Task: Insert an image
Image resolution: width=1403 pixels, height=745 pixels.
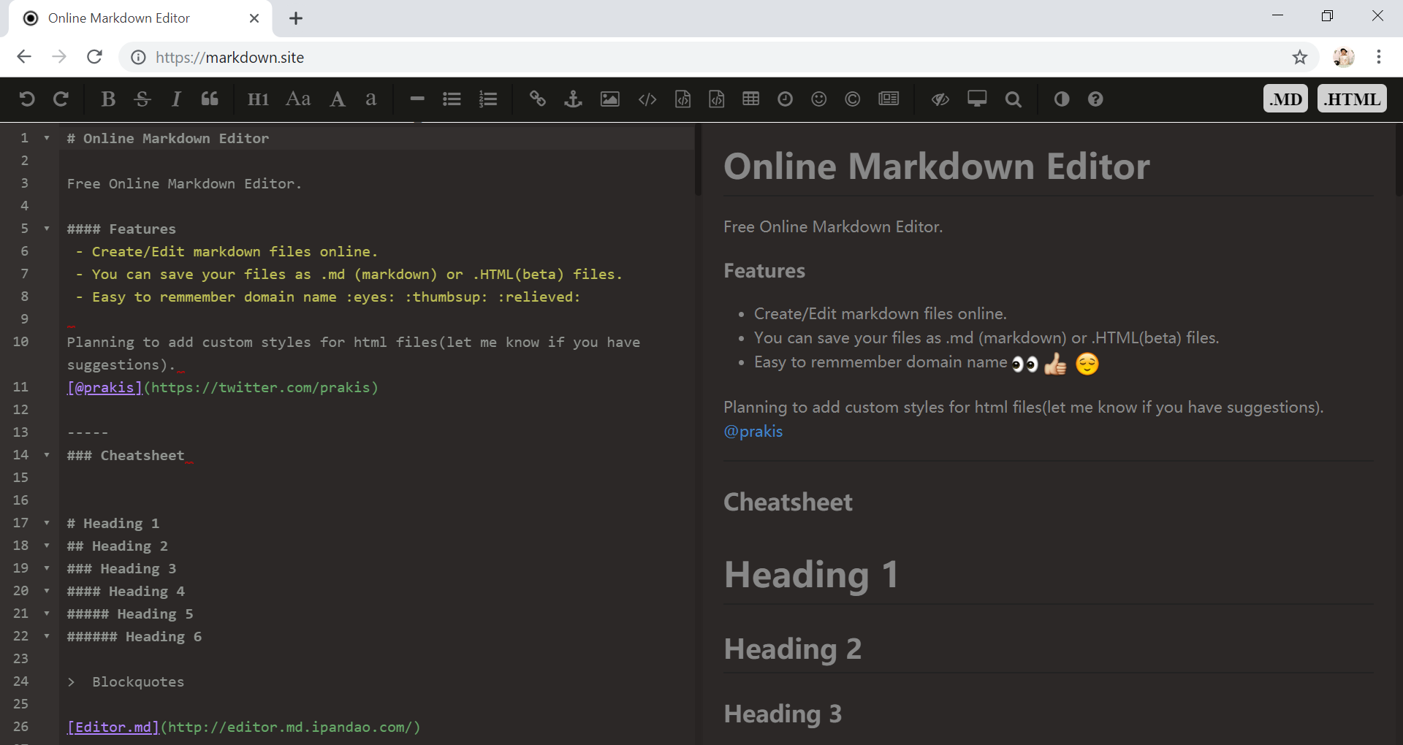Action: pyautogui.click(x=610, y=99)
